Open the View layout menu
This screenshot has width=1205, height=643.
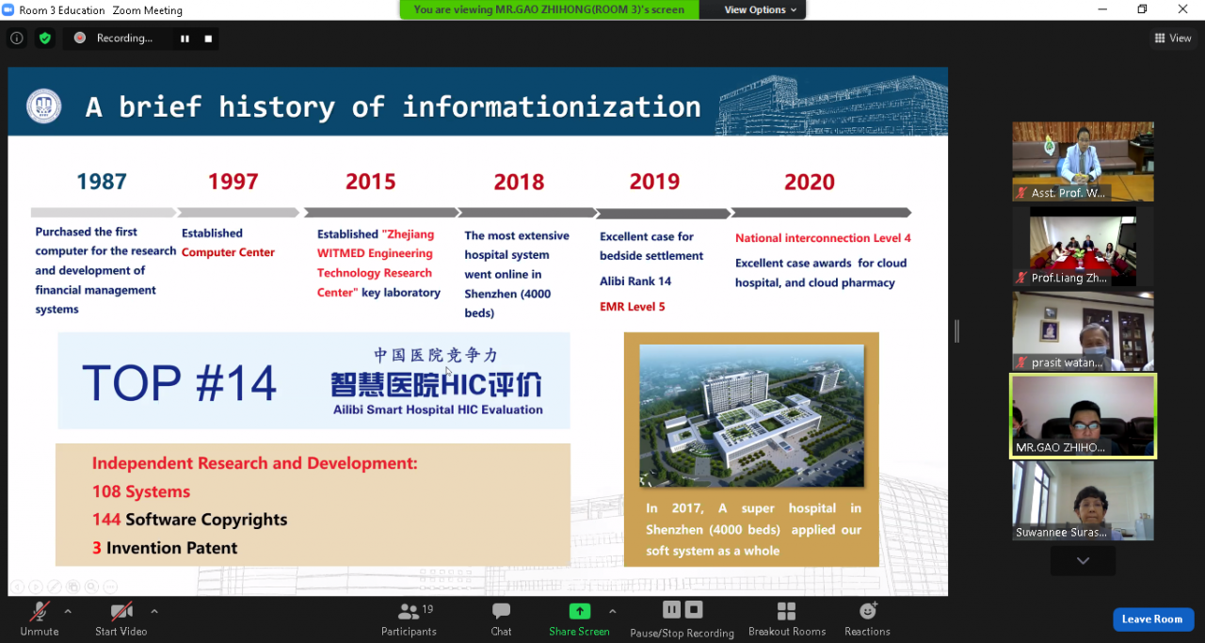[x=1173, y=39]
